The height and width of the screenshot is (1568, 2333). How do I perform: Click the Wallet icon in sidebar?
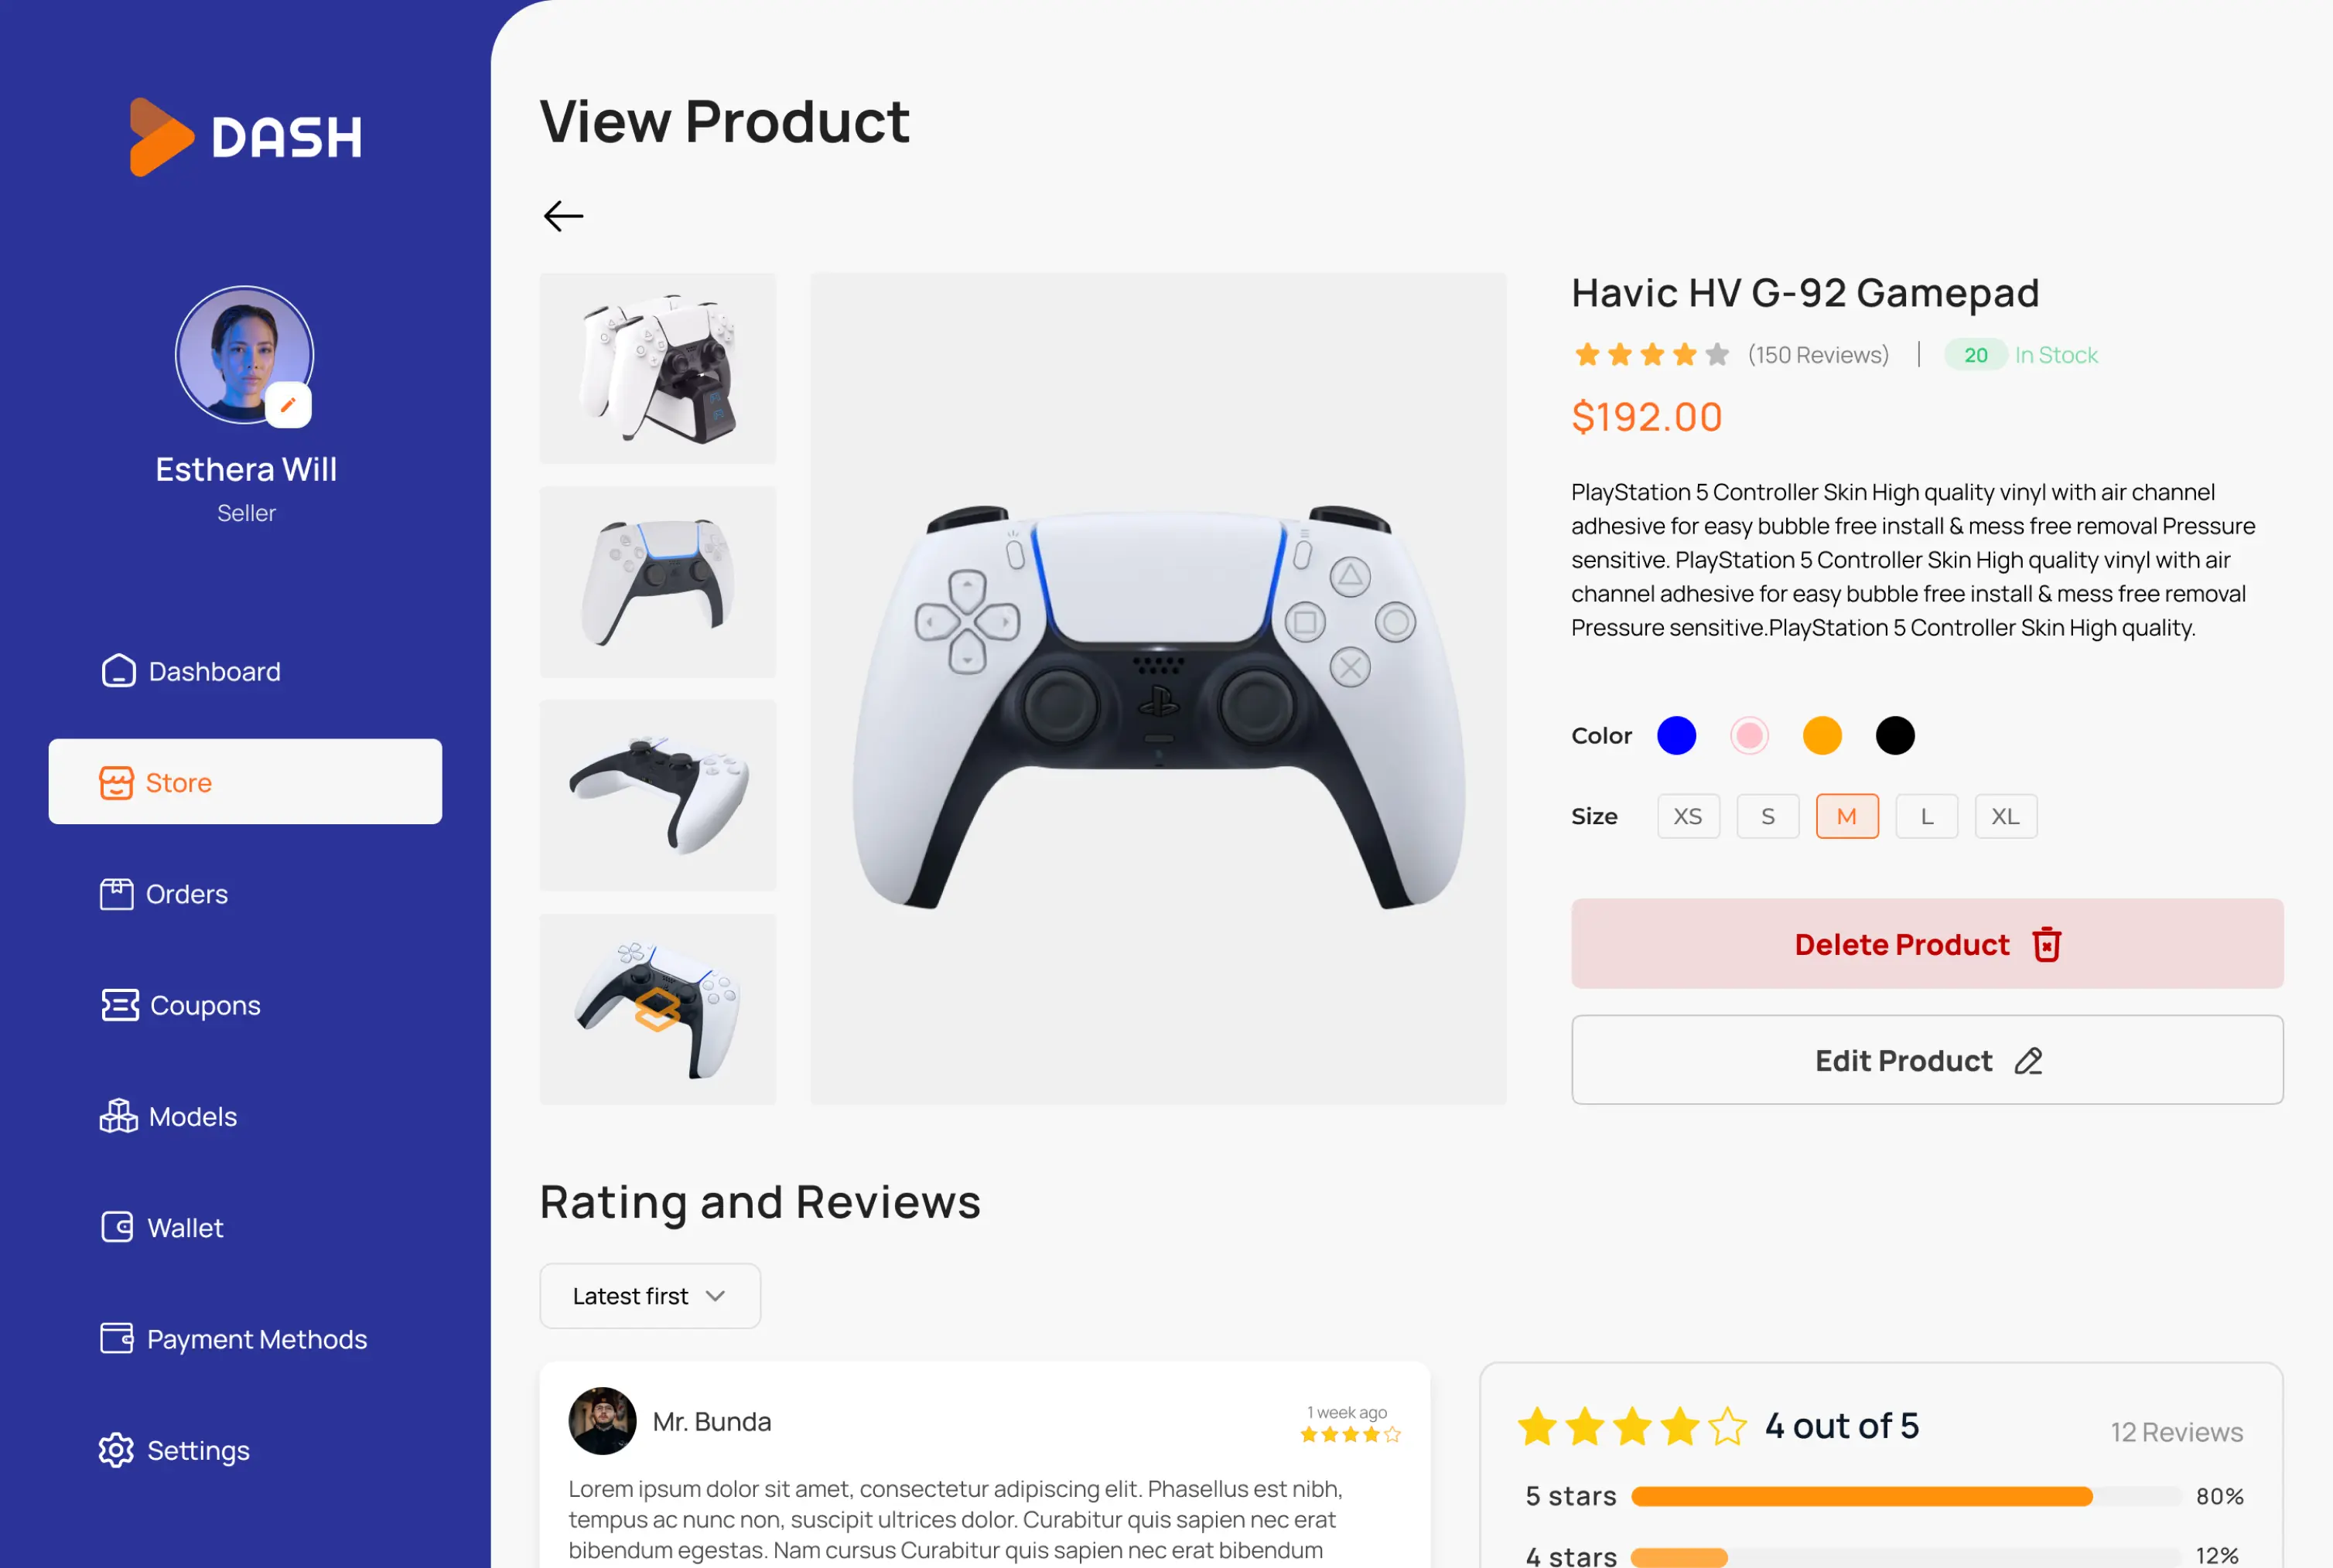point(117,1227)
